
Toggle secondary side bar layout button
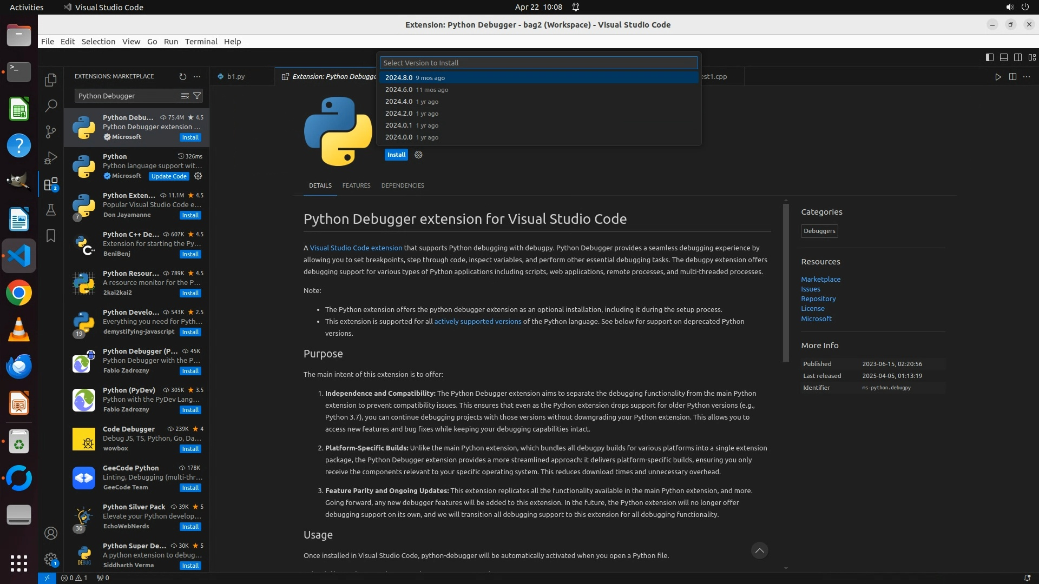point(1017,57)
